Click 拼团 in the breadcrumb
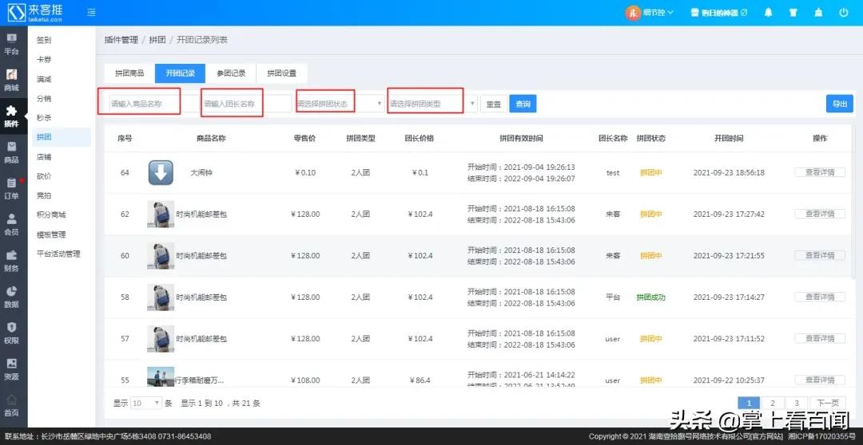Viewport: 863px width, 445px height. click(x=157, y=40)
